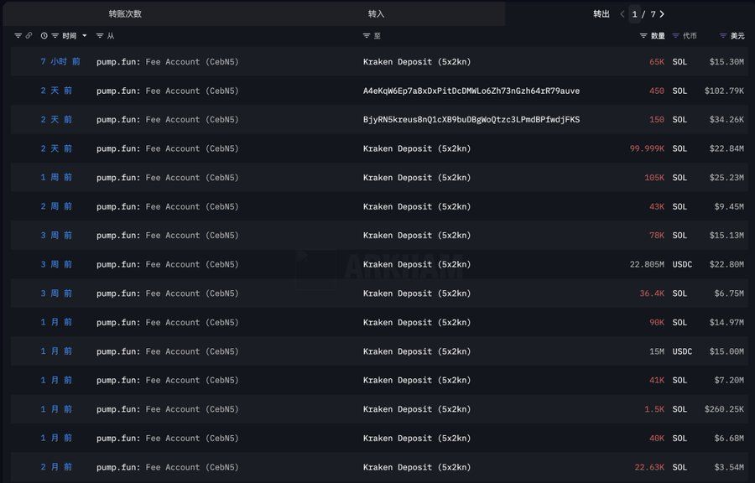Open the filter icon before 至 column
This screenshot has height=483, width=755.
click(x=367, y=36)
